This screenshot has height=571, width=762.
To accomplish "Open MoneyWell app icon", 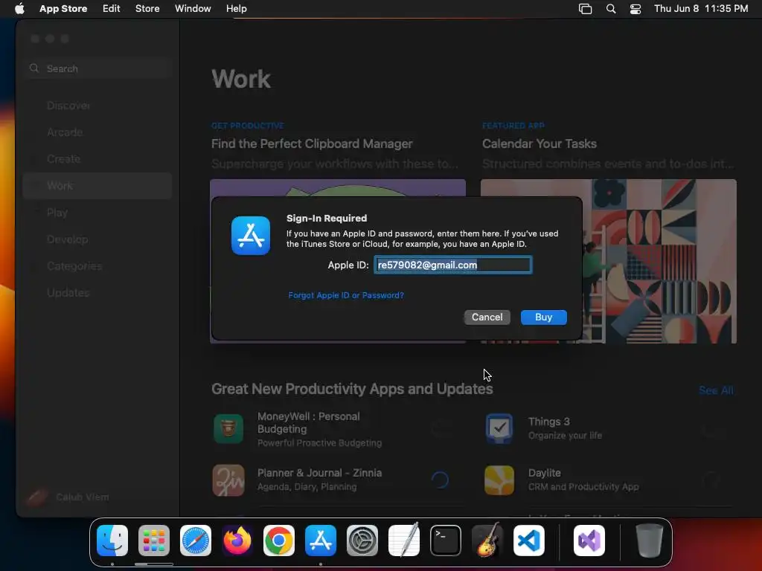I will coord(228,429).
